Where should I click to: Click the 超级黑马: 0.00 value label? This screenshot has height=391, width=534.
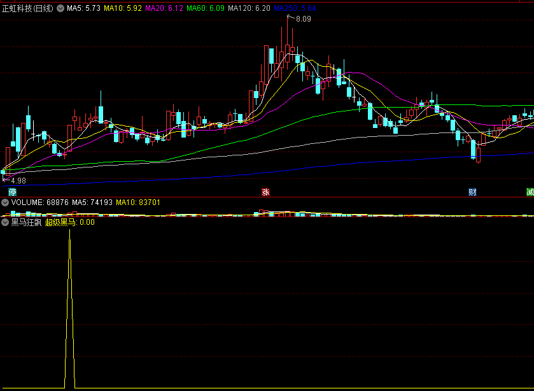(x=70, y=223)
